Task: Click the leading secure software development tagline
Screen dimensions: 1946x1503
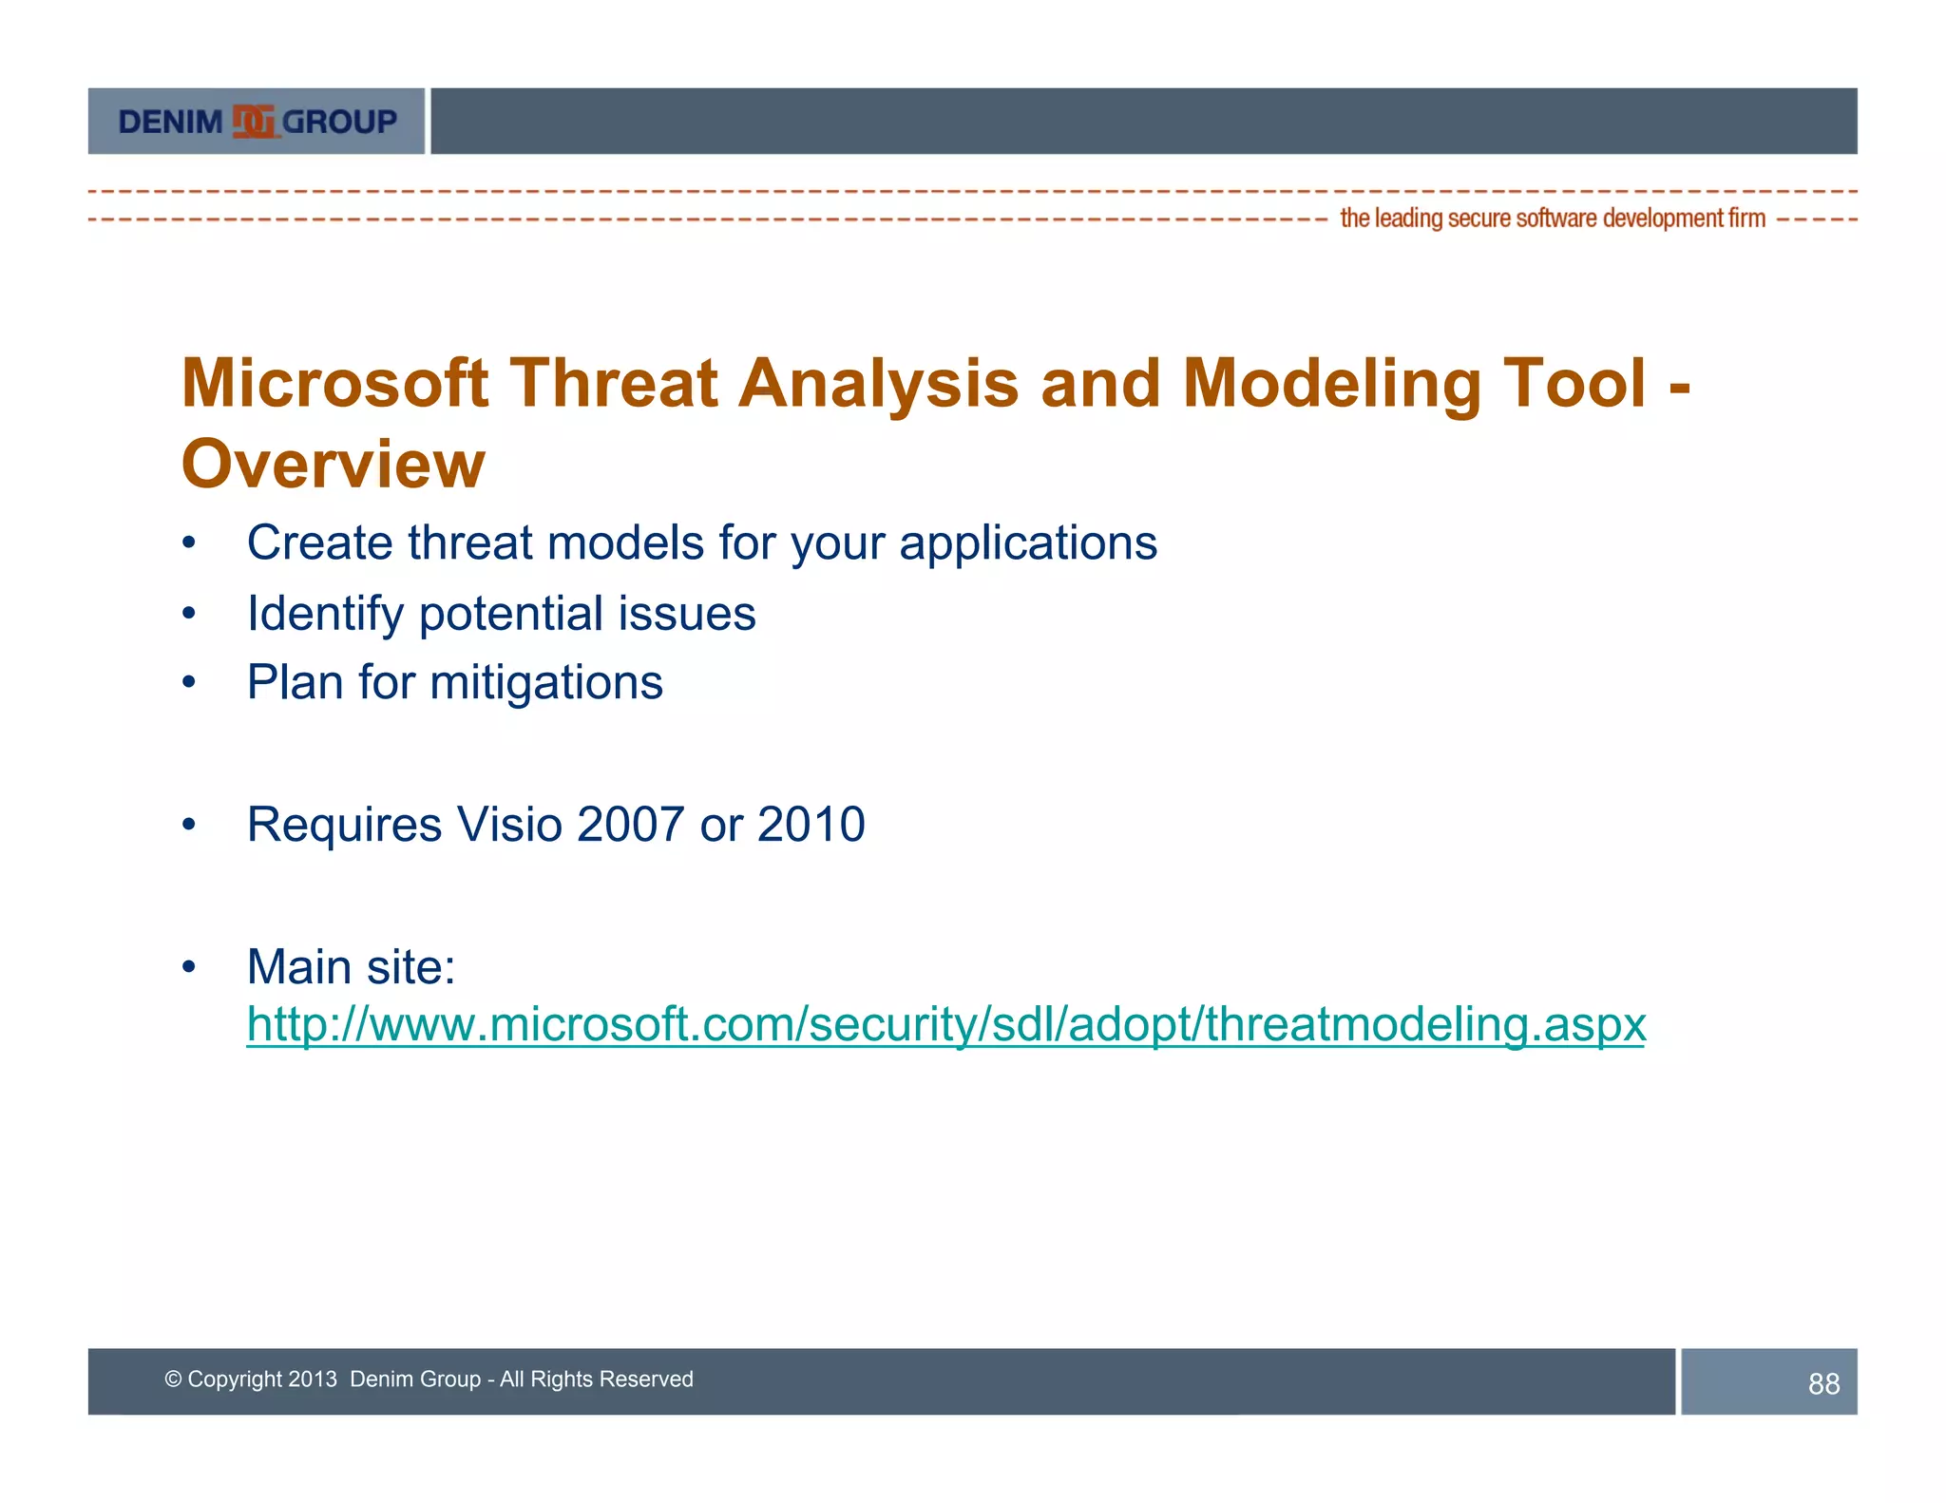Action: pos(1552,219)
